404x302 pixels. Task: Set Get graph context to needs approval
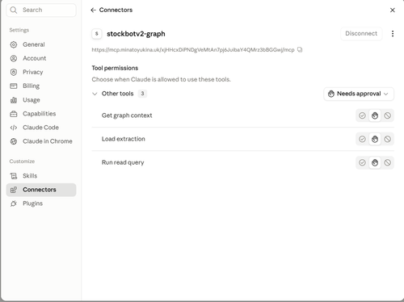pos(375,115)
